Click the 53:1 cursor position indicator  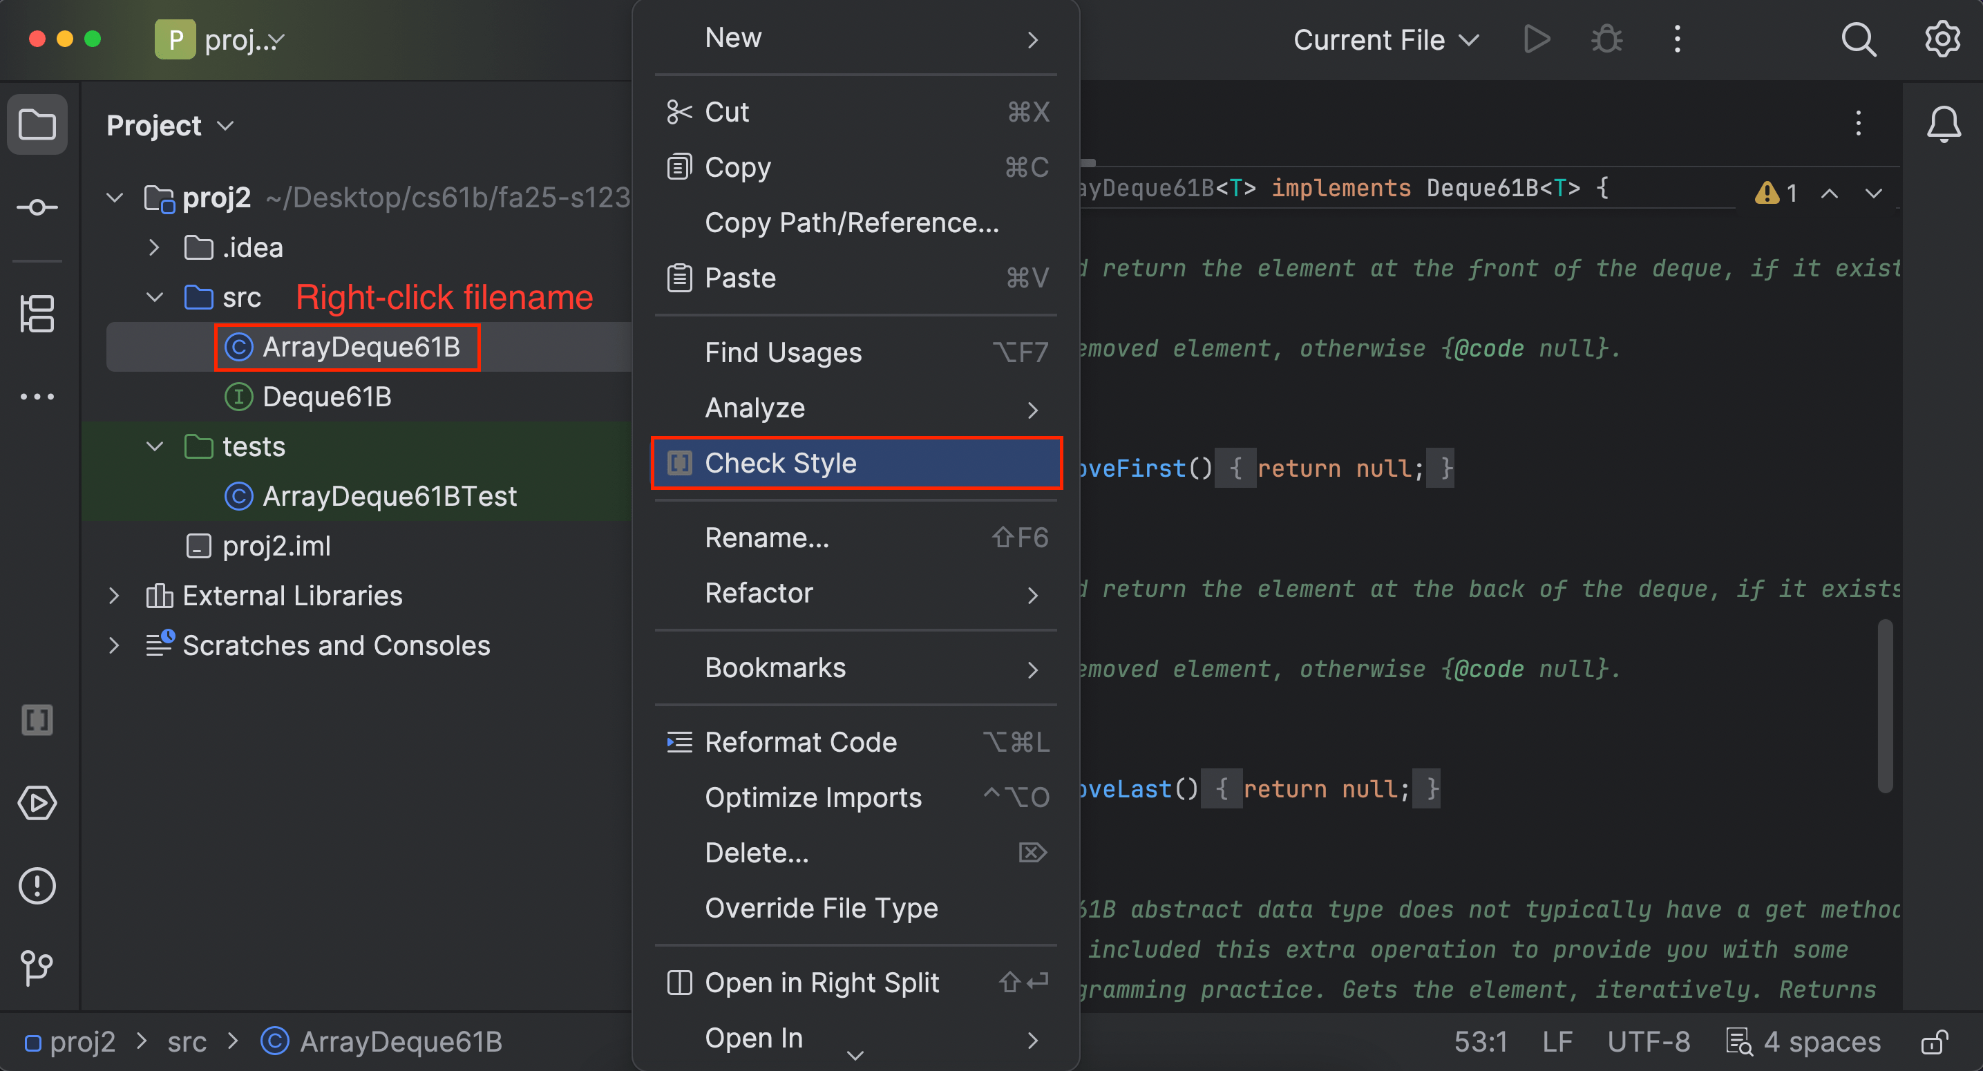(x=1480, y=1042)
